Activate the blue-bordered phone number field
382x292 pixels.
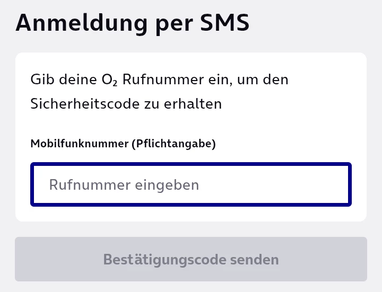pos(191,185)
